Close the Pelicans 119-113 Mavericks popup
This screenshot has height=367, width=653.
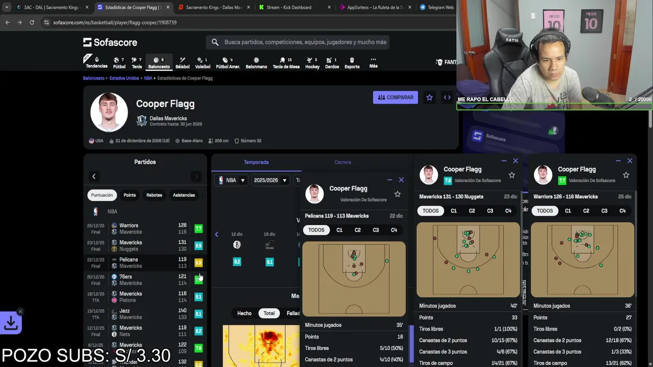[401, 180]
